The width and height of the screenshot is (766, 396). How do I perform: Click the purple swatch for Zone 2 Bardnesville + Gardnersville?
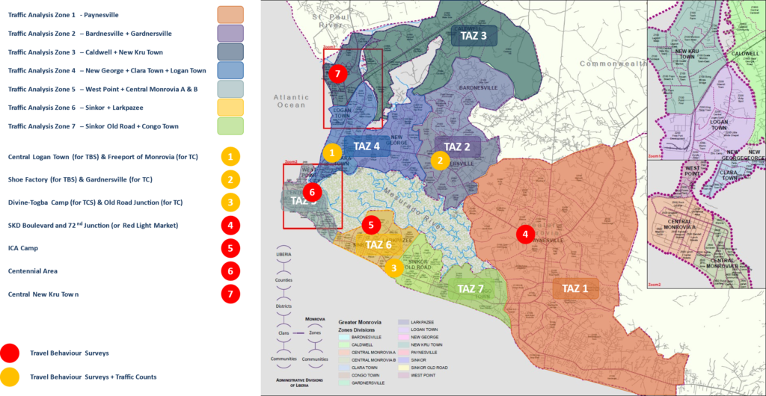(x=230, y=34)
